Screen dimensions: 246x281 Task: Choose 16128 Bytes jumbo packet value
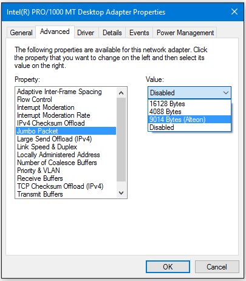coord(190,104)
